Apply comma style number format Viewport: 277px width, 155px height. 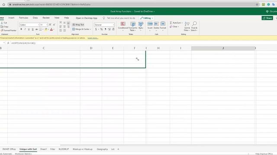click(x=106, y=29)
